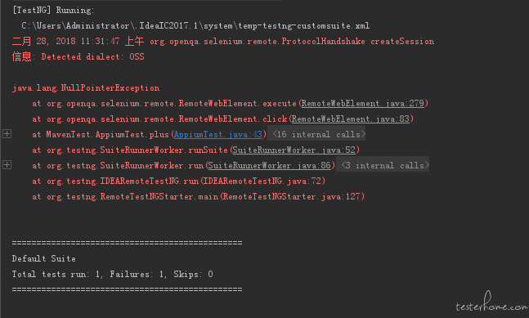Screen dimensions: 529x318
Task: Click the 'Default Suite' summary text
Action: 44,258
